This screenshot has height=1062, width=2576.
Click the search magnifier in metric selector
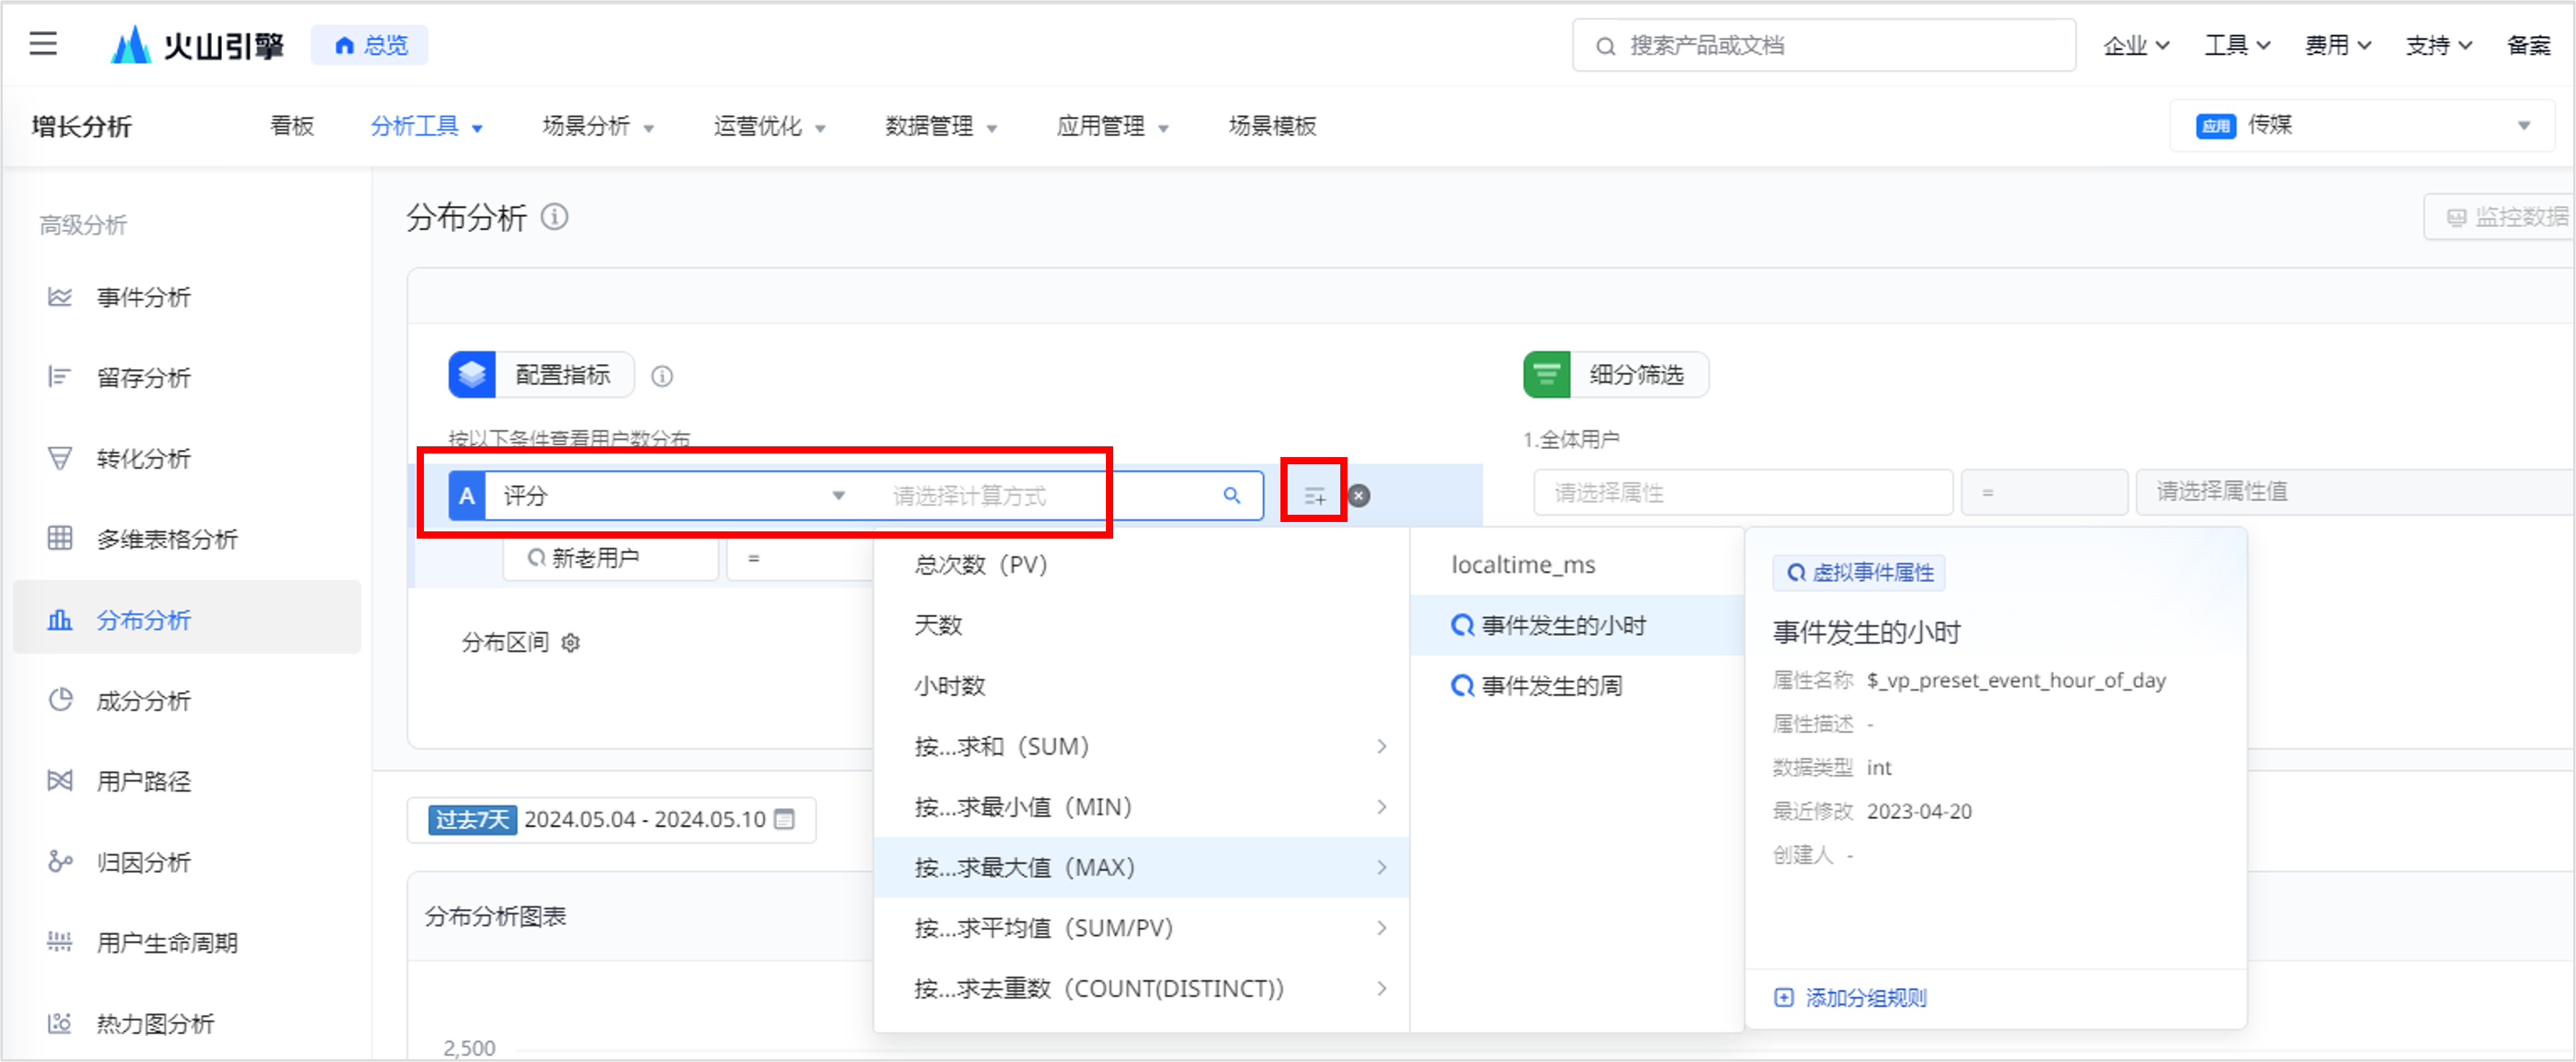coord(1232,496)
